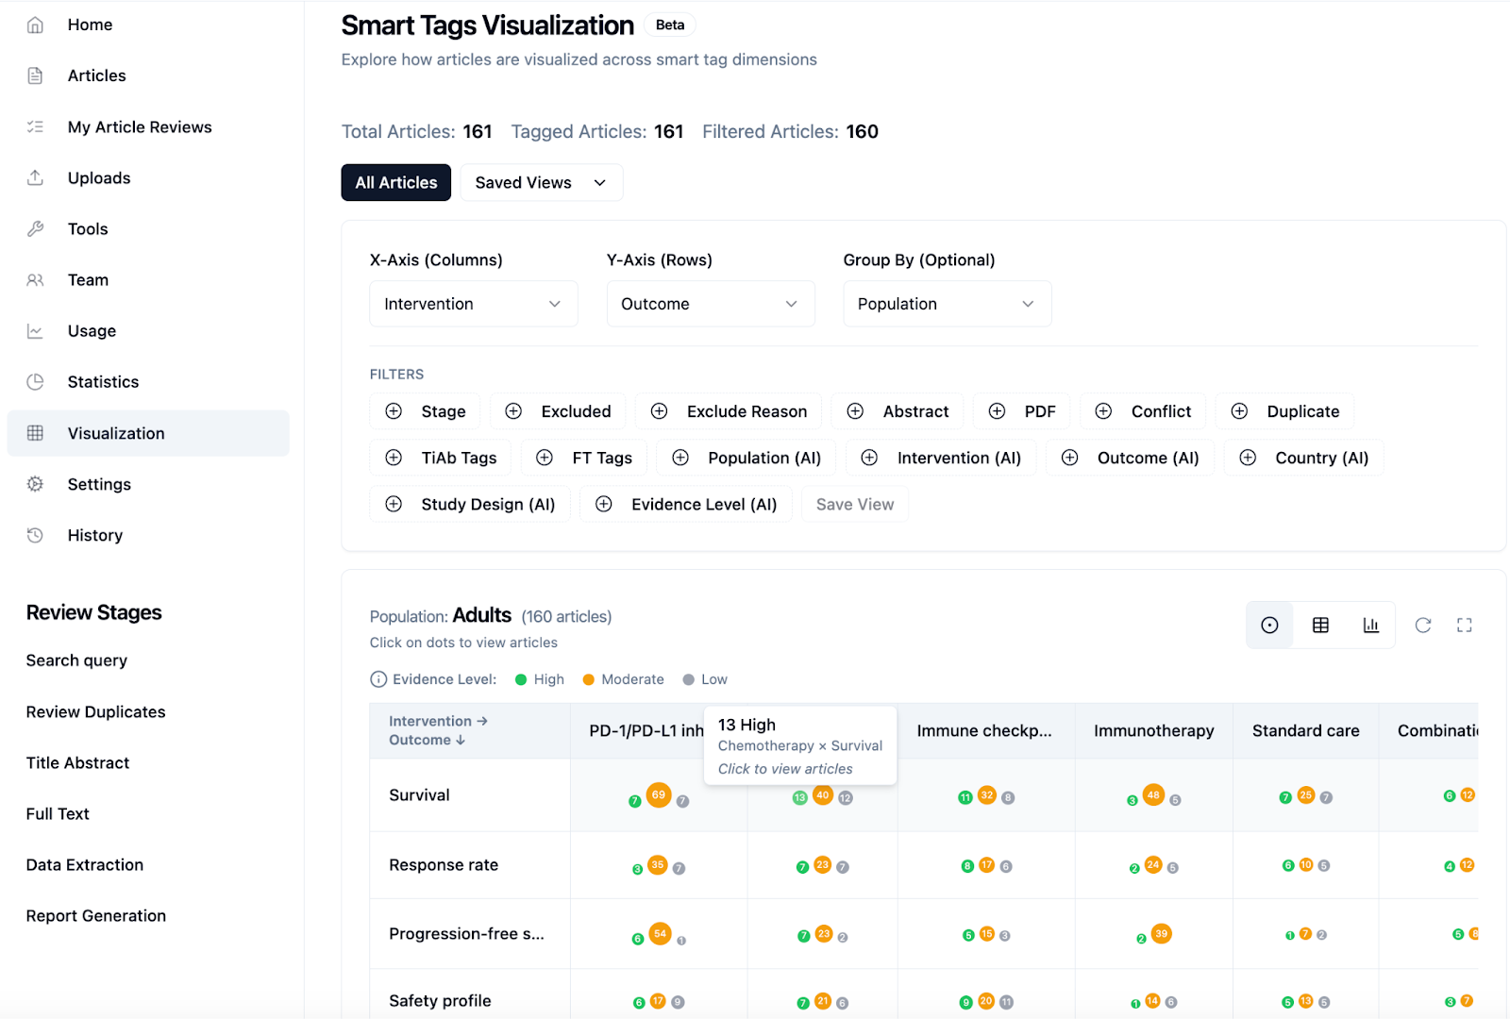The width and height of the screenshot is (1510, 1019).
Task: Expand the Saved Views dropdown
Action: (541, 183)
